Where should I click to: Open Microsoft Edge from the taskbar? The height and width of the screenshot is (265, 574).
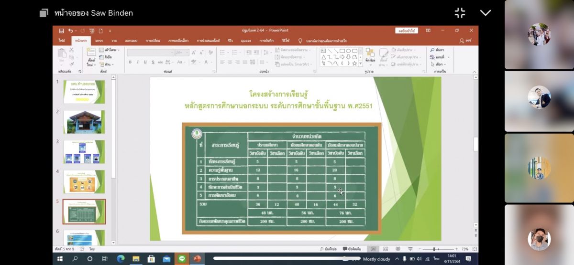point(121,259)
